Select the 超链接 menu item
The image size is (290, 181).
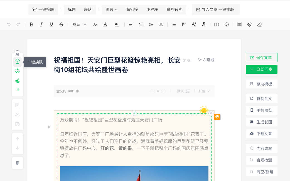click(132, 10)
